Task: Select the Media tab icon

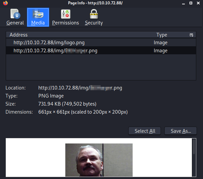Action: tap(38, 14)
